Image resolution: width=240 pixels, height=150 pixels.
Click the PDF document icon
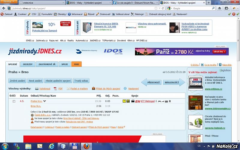(55, 88)
